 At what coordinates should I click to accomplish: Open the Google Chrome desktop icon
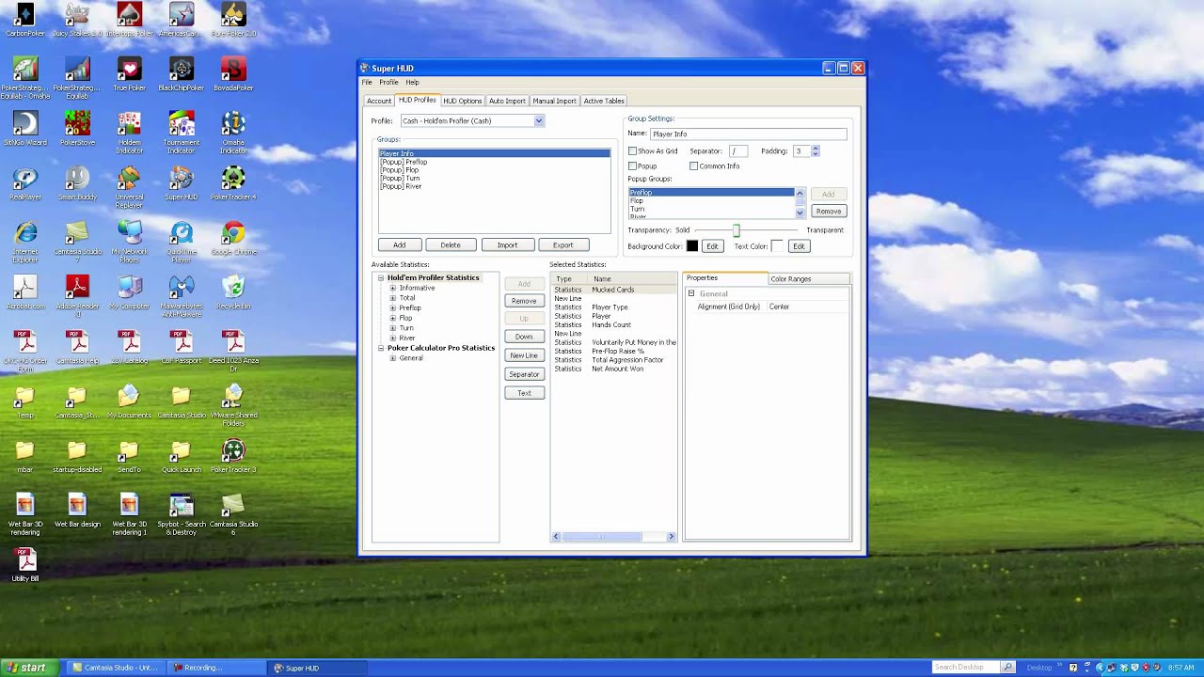pos(233,239)
